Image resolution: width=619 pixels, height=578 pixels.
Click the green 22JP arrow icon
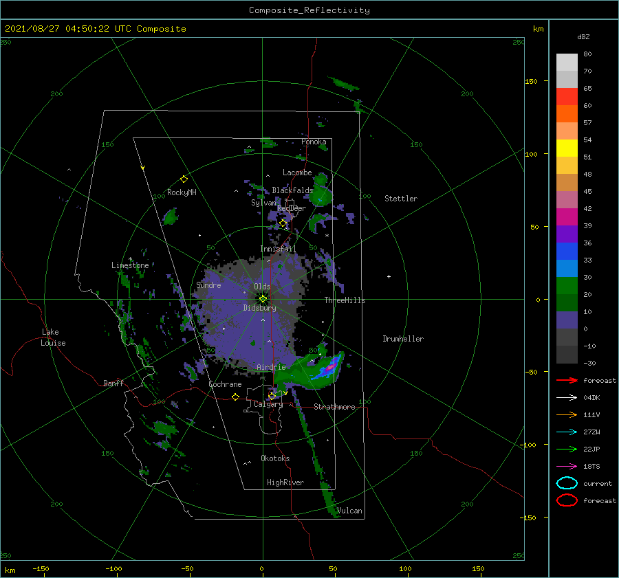click(567, 449)
